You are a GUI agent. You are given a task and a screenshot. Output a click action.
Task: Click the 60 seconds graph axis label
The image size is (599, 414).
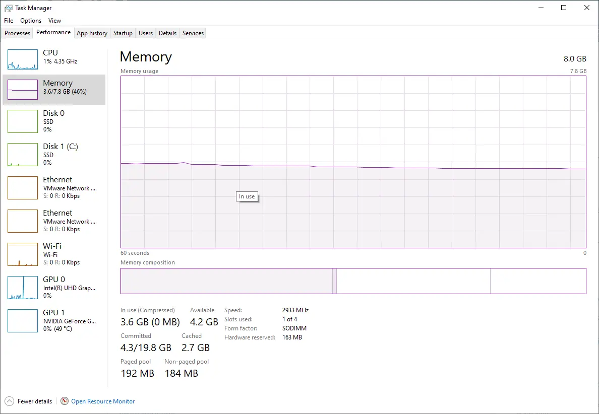[x=135, y=253]
